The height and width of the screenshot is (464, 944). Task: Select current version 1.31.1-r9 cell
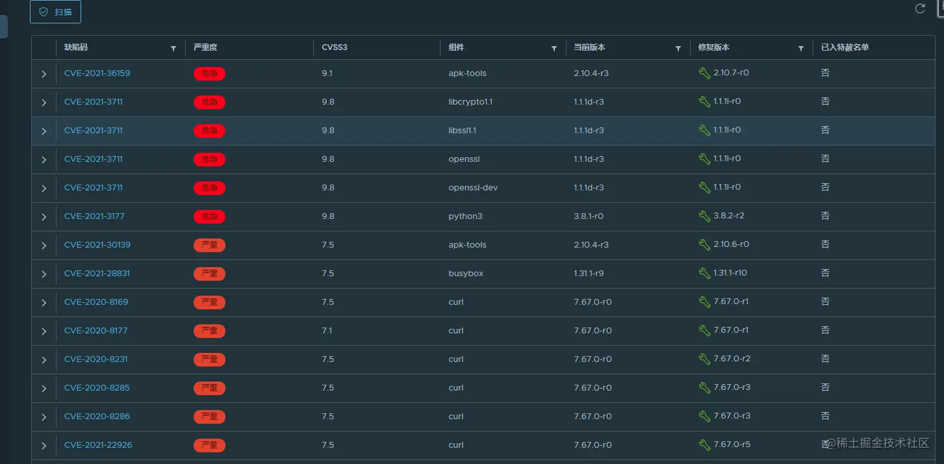coord(589,274)
